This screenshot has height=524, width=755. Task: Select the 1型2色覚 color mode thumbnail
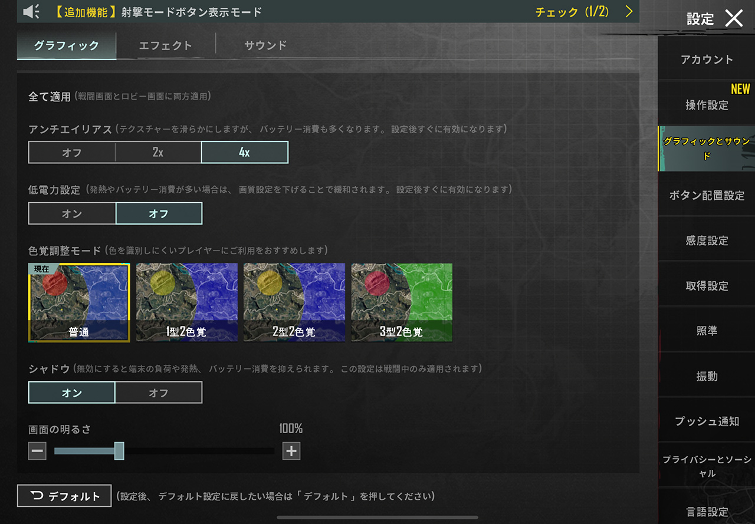pos(187,302)
